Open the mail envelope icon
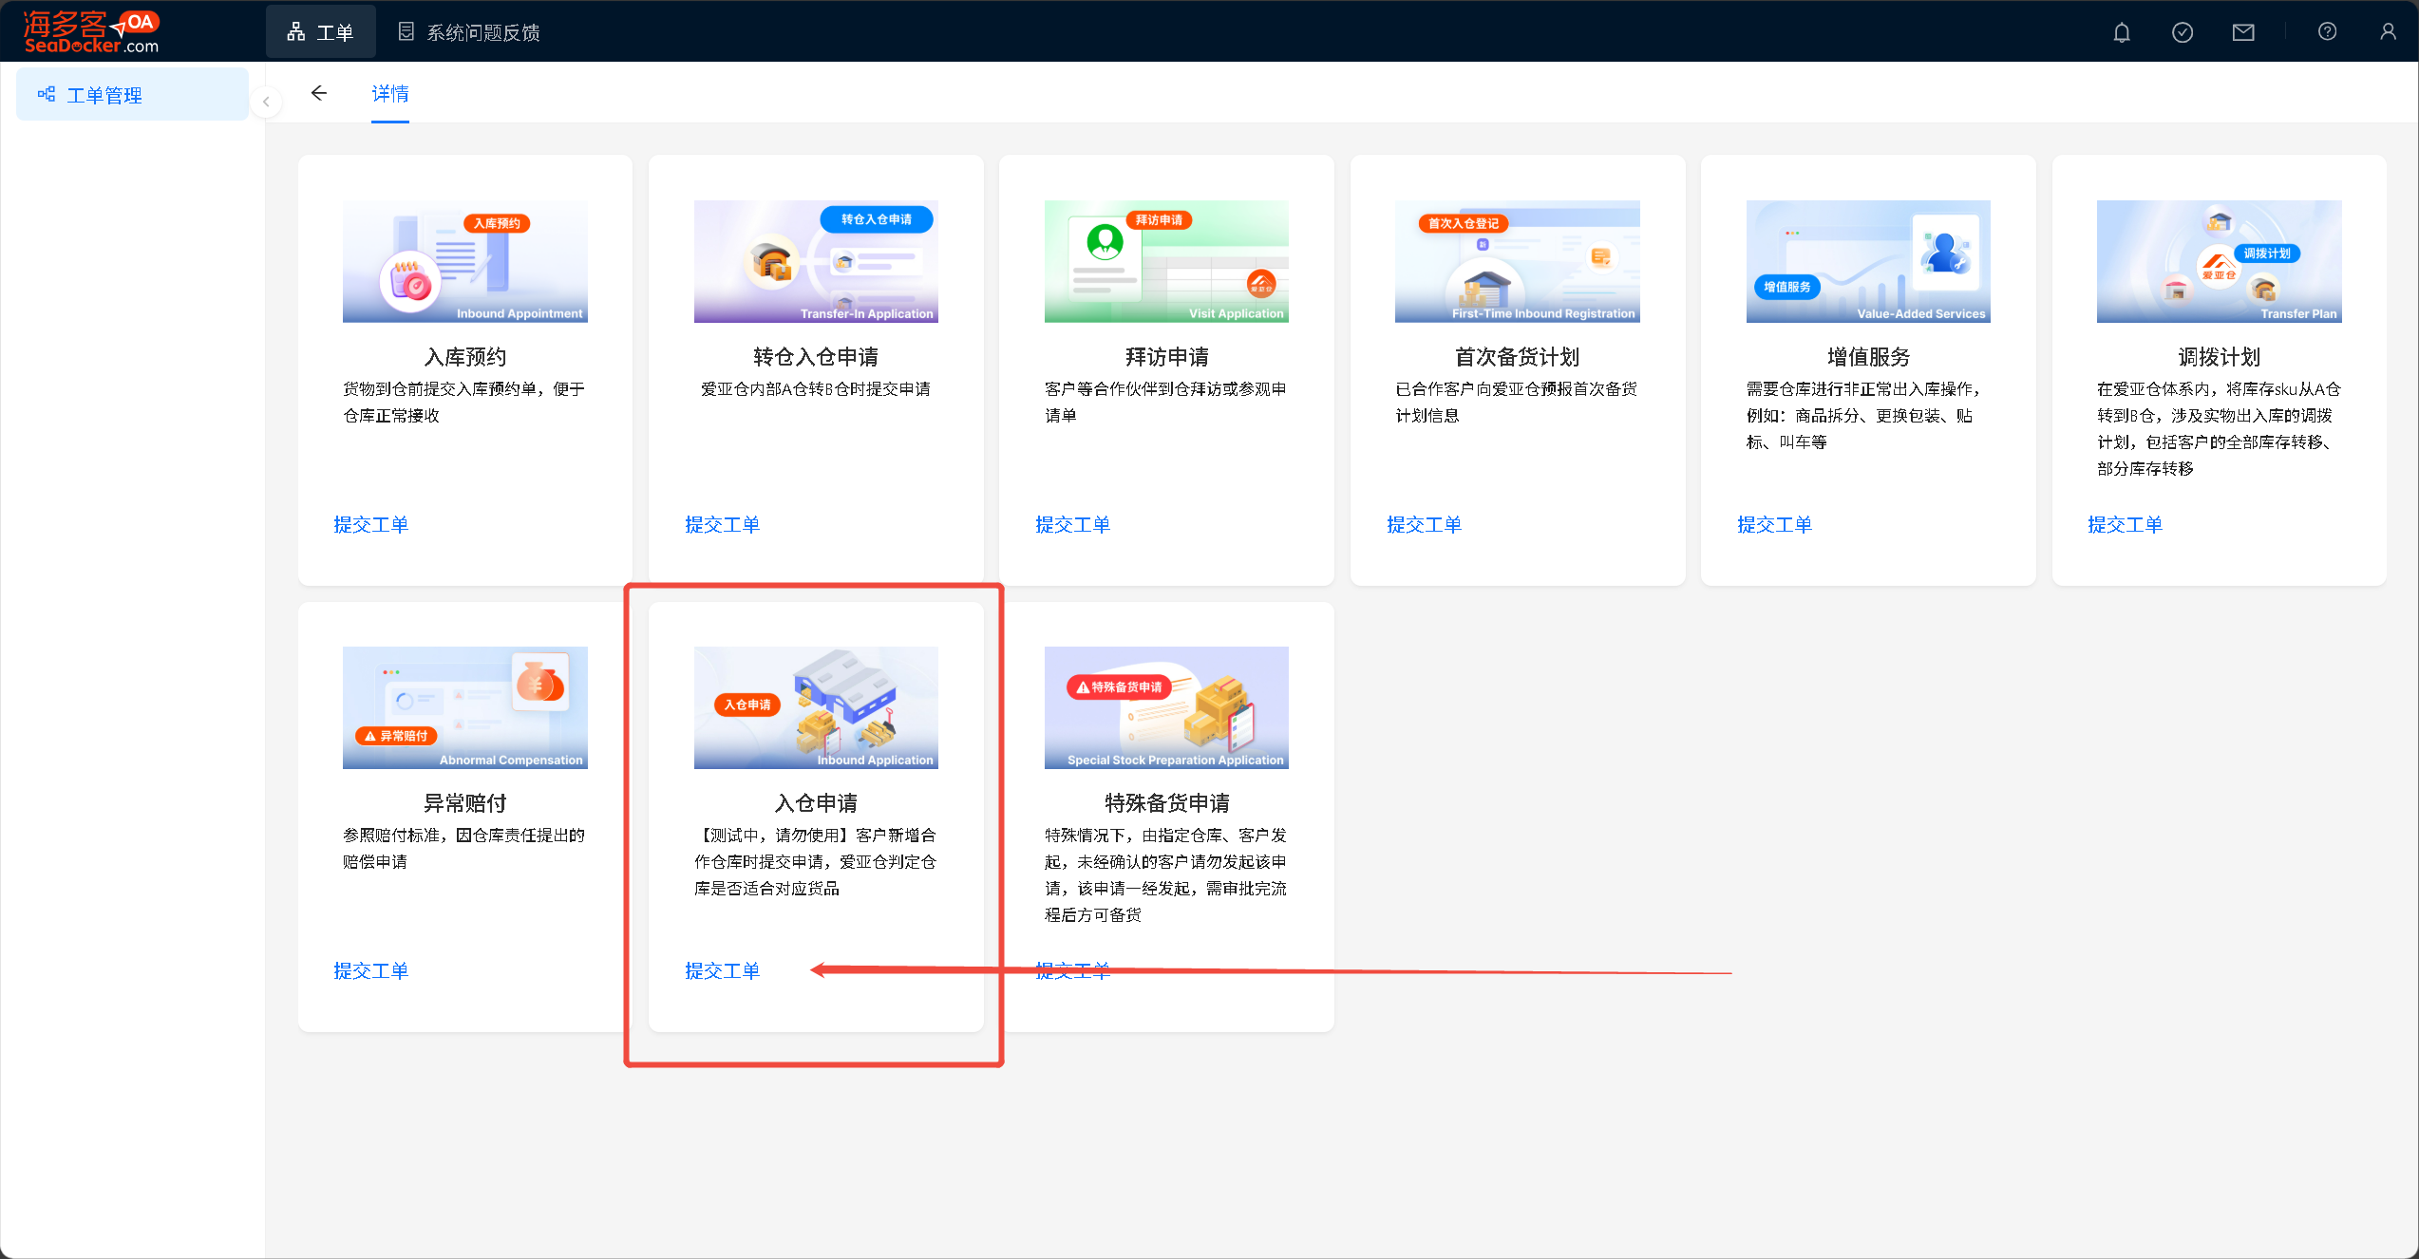Viewport: 2419px width, 1259px height. click(x=2242, y=32)
